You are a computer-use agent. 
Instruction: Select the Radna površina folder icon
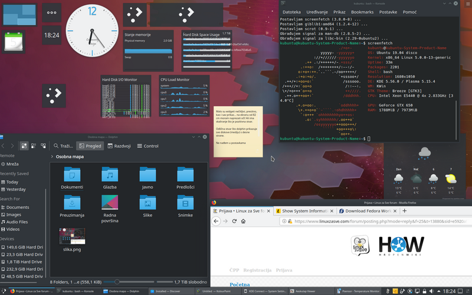pyautogui.click(x=110, y=202)
